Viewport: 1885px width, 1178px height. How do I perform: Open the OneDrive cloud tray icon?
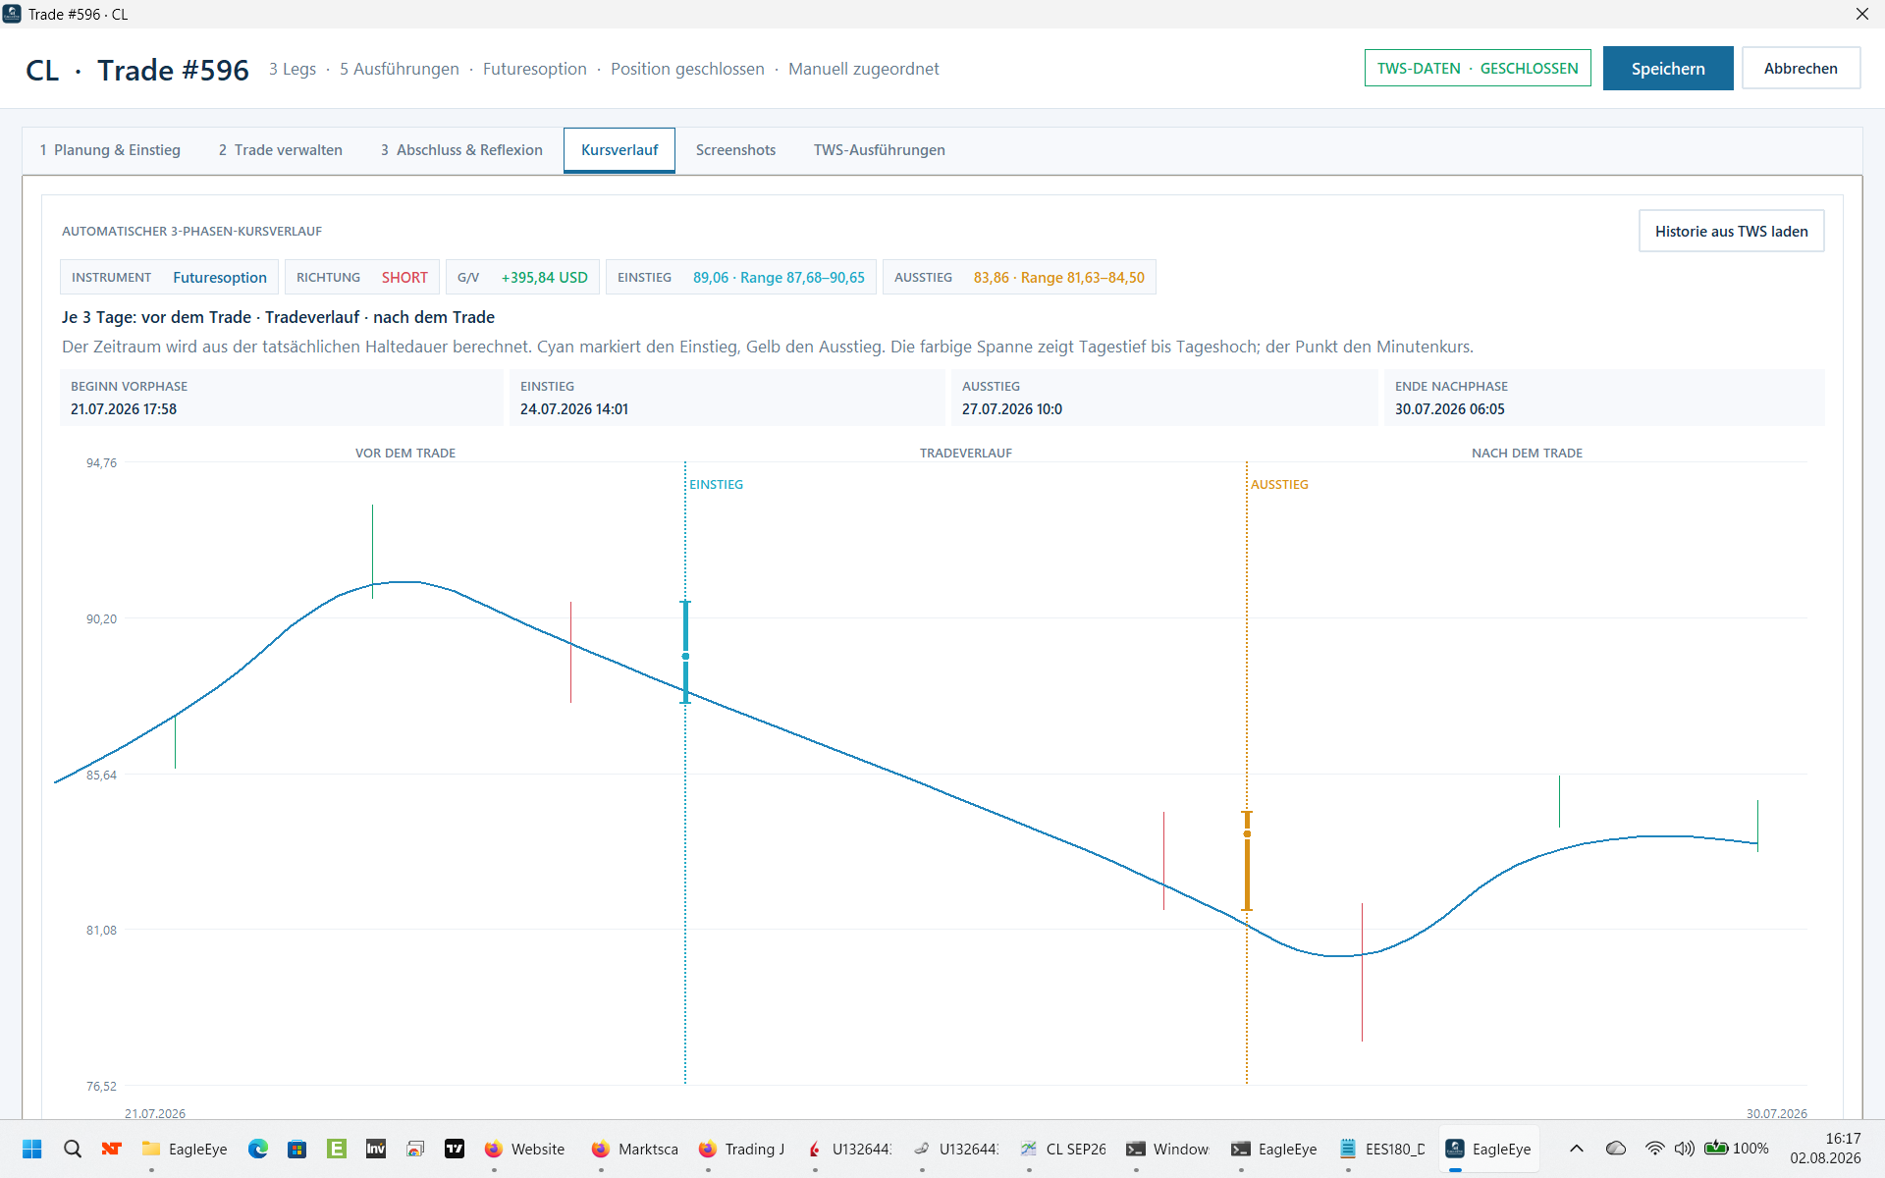[x=1616, y=1149]
